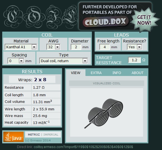Open the AWG dropdown set to 32

click(53, 47)
